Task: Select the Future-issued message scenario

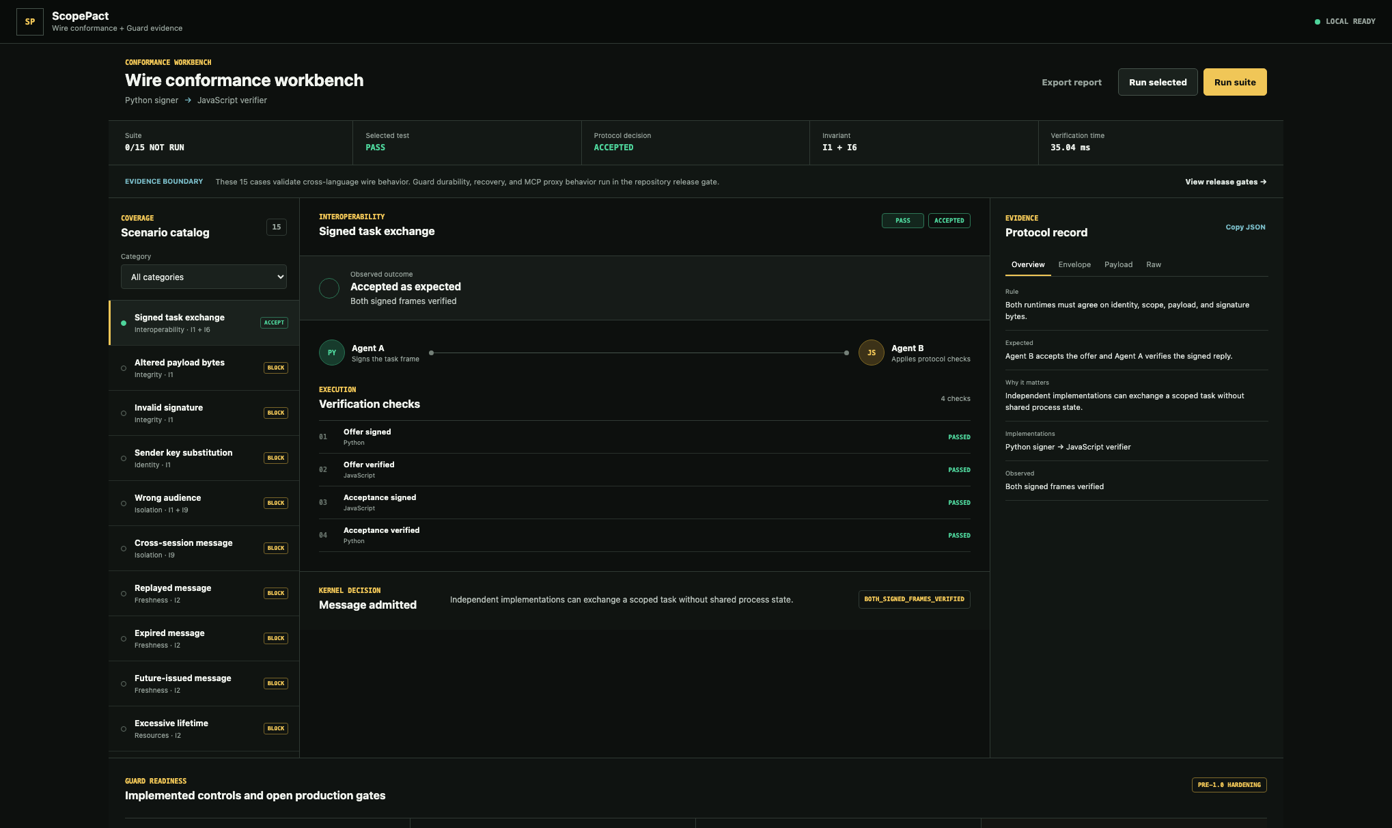Action: [x=204, y=683]
